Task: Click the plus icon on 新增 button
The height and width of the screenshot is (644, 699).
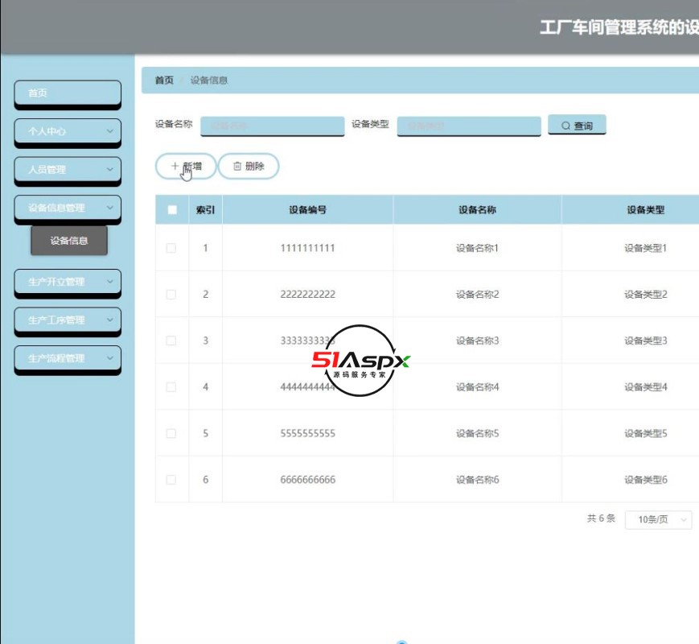Action: click(x=174, y=166)
